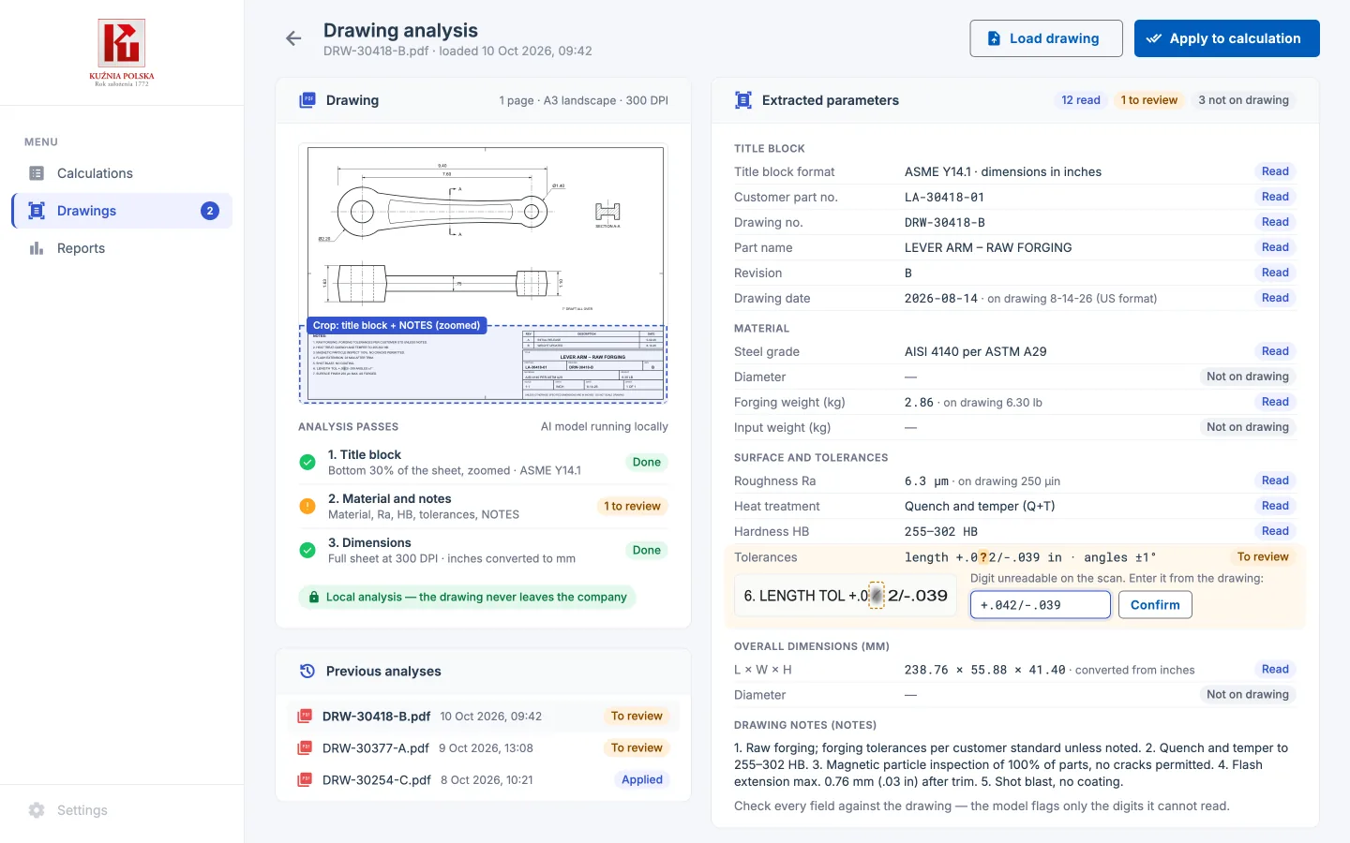Viewport: 1350px width, 843px height.
Task: Click the 'Not on drawing' tag for Input weight
Action: [1248, 427]
